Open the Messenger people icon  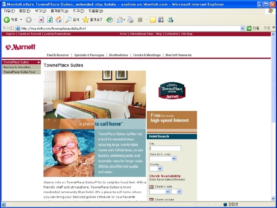(x=170, y=20)
